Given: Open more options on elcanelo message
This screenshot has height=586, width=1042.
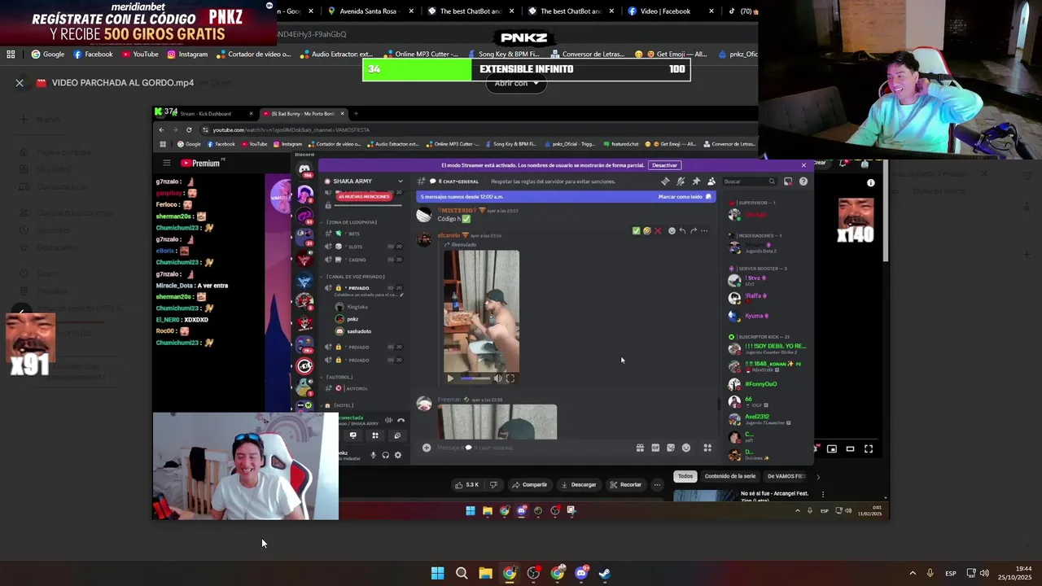Looking at the screenshot, I should 704,231.
